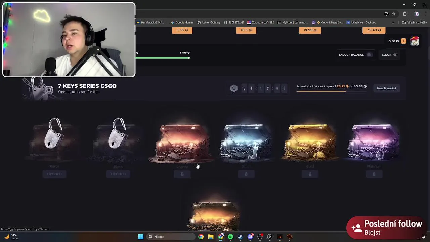Image resolution: width=430 pixels, height=242 pixels.
Task: Click the orange shield app in taskbar
Action: click(x=290, y=237)
